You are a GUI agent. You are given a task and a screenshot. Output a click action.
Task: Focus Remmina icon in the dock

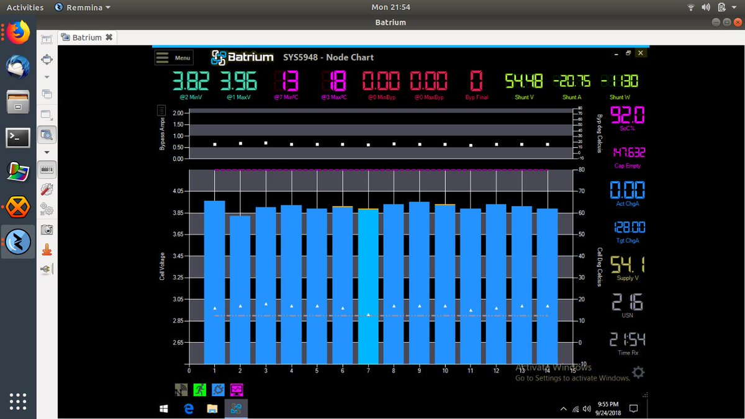pos(18,242)
